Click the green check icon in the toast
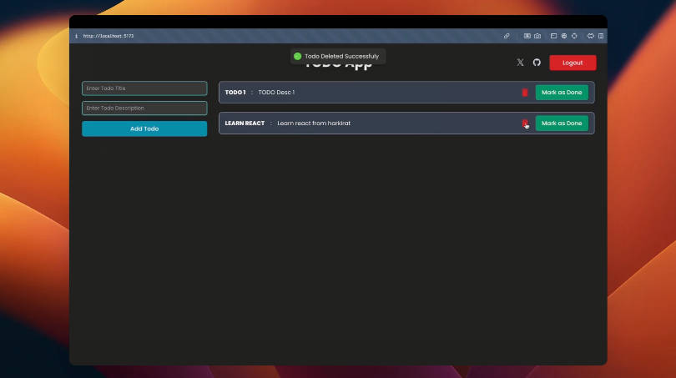 click(x=297, y=56)
